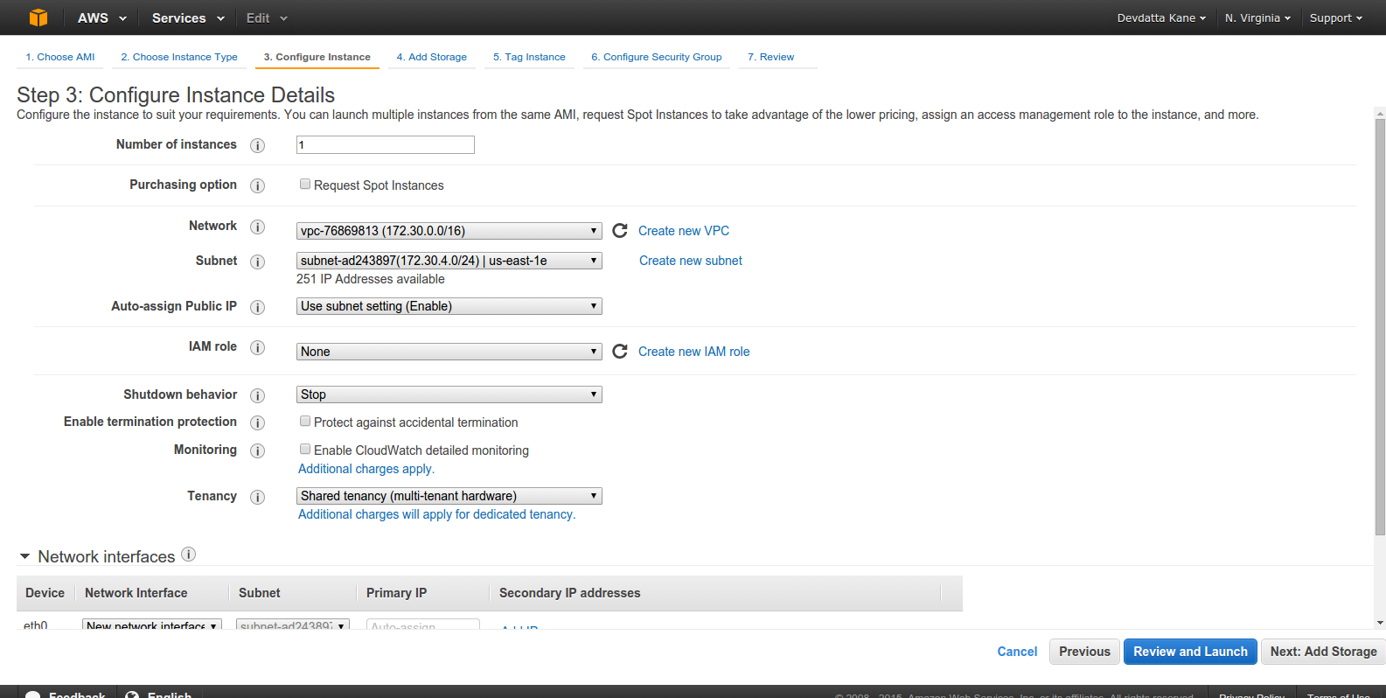The width and height of the screenshot is (1386, 698).
Task: Go to step 6 Configure Security Group
Action: (x=657, y=57)
